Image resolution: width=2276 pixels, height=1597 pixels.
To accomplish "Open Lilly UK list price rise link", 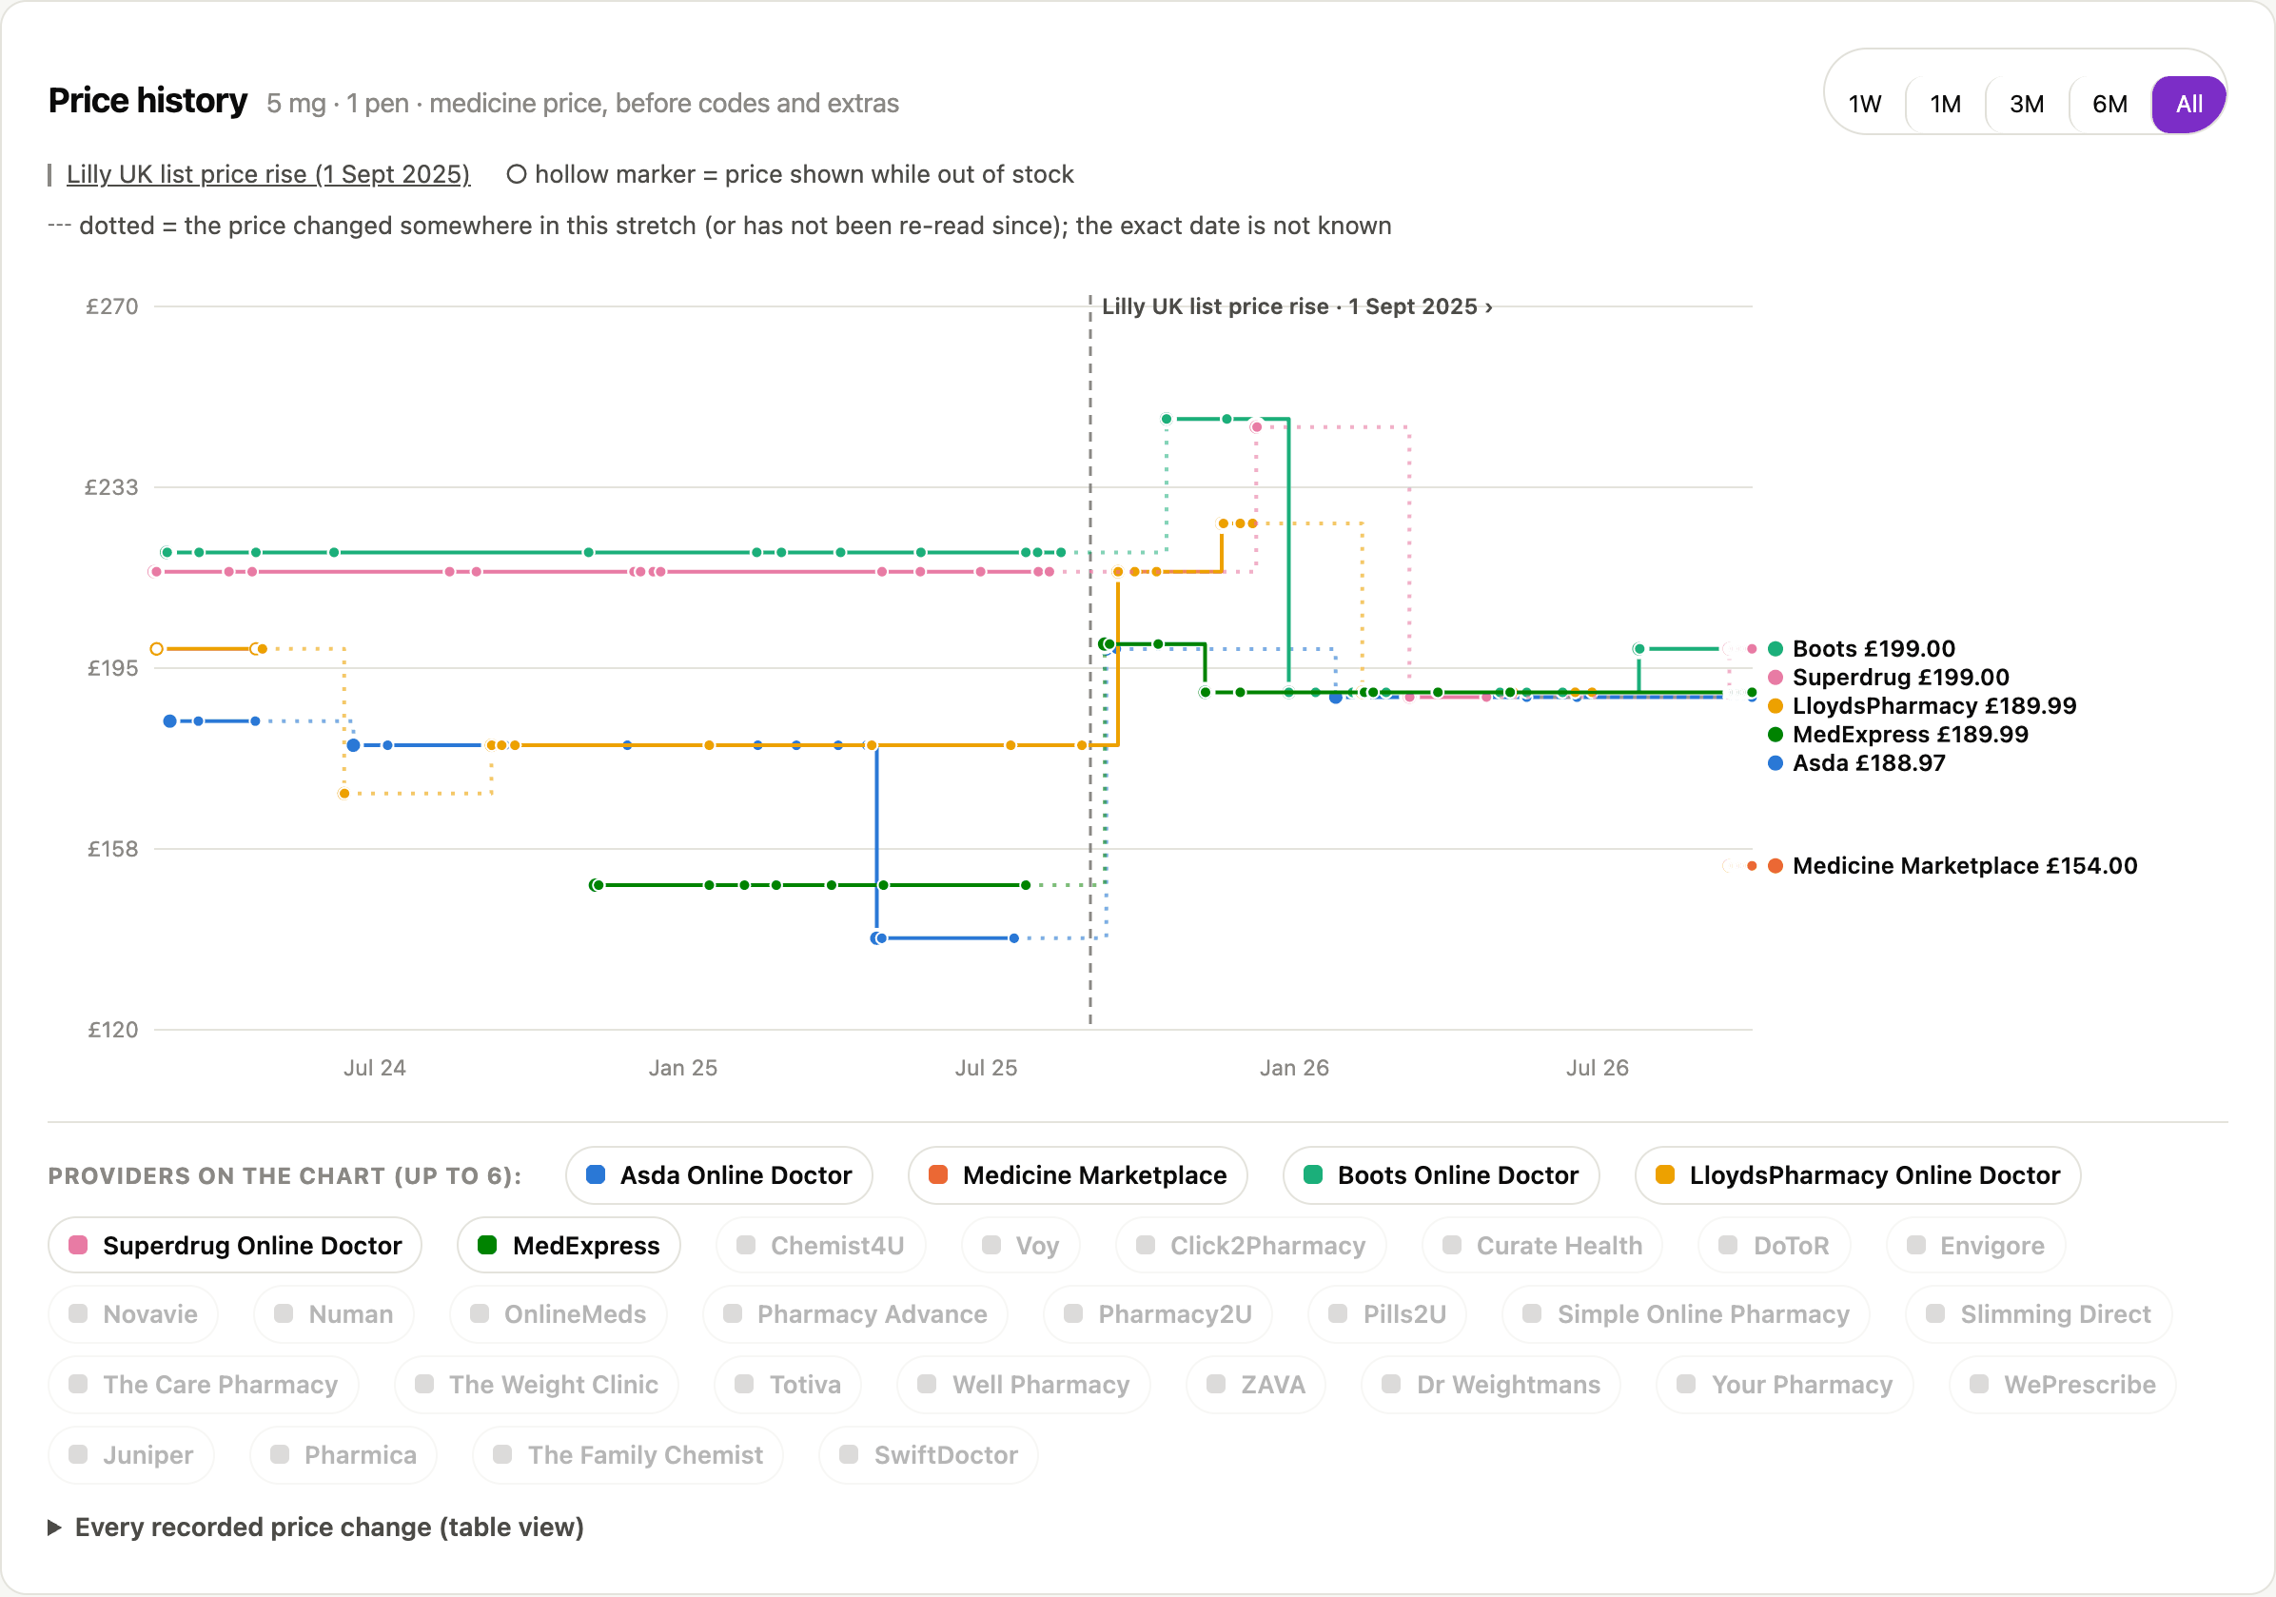I will point(267,174).
